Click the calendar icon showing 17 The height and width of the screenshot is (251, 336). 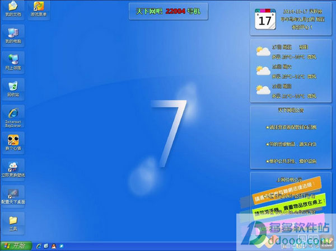tap(265, 19)
